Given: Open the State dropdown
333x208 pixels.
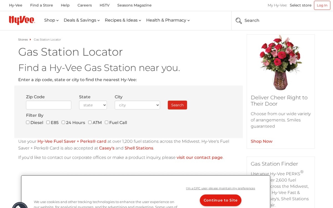Looking at the screenshot, I should pos(93,105).
